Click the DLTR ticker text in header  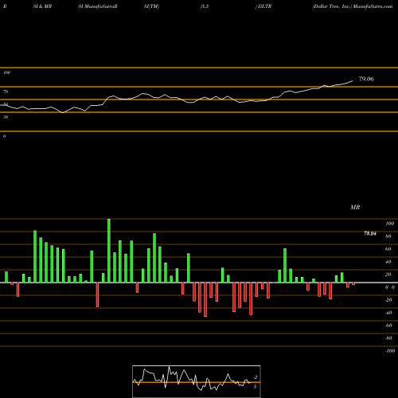point(264,6)
